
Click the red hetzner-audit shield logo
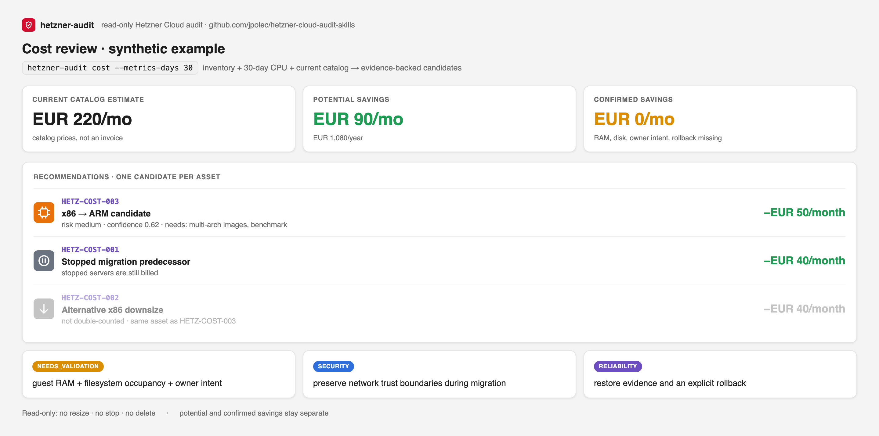(29, 25)
